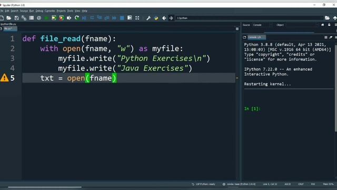Toggle fullscreen mode icon
This screenshot has height=190, width=337.
click(137, 18)
